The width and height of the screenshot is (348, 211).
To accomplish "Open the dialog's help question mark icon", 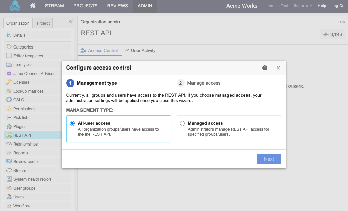I will (264, 68).
